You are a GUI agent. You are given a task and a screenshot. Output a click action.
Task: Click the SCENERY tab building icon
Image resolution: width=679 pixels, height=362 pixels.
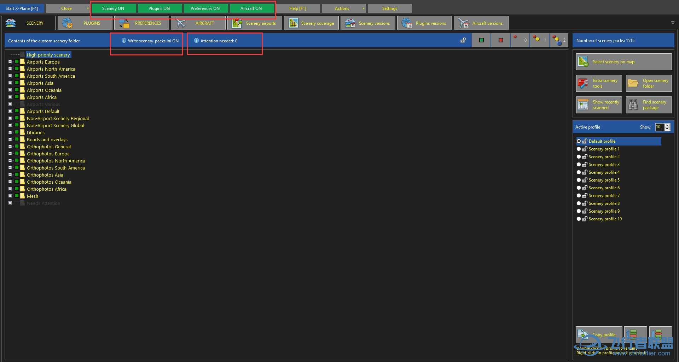[x=11, y=23]
